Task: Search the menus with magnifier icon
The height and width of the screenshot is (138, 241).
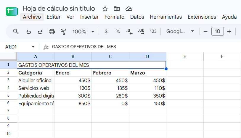Action: tap(16, 31)
